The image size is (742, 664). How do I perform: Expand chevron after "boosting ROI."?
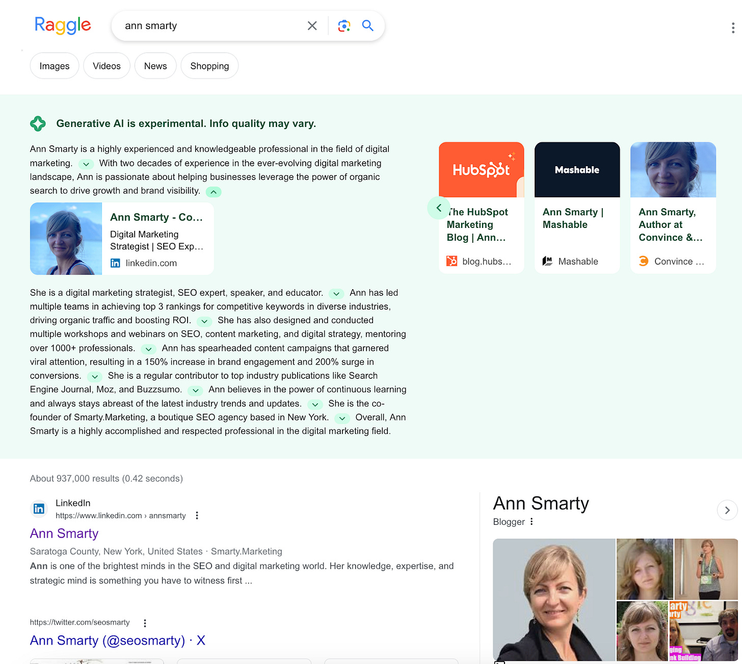204,321
